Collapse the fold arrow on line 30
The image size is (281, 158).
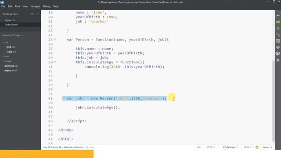point(55,62)
